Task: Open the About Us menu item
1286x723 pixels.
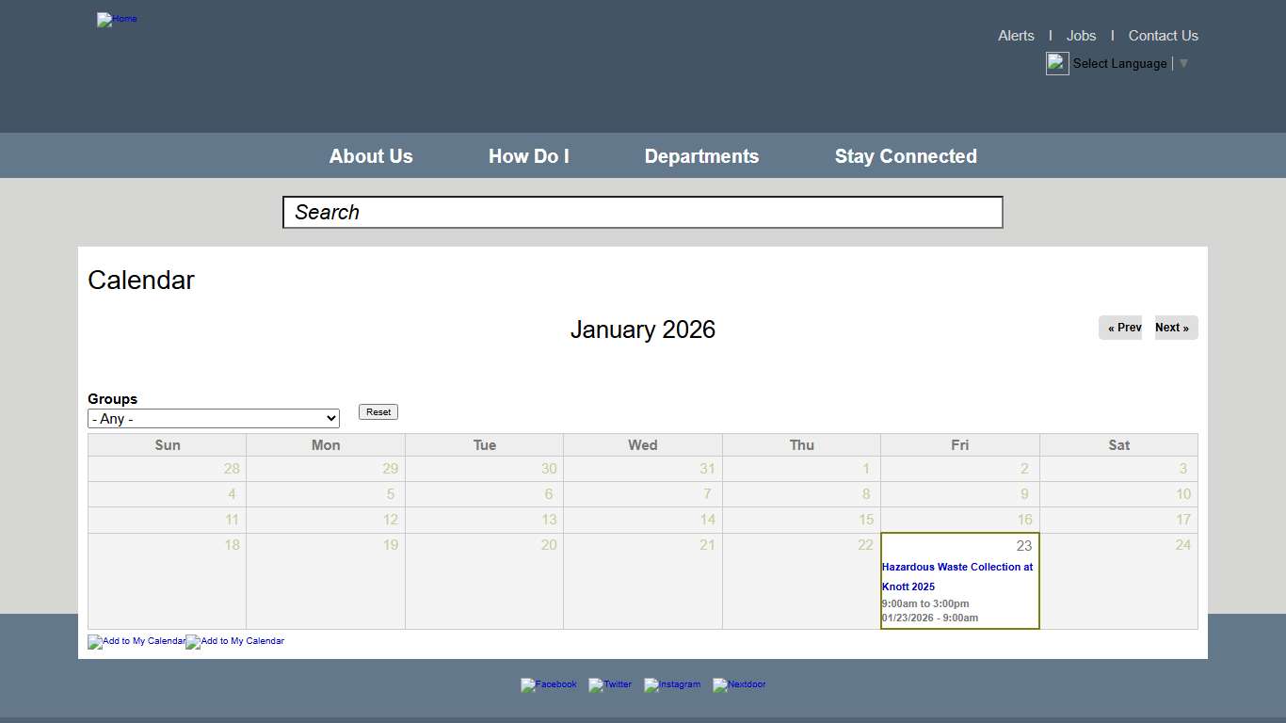Action: [x=370, y=155]
